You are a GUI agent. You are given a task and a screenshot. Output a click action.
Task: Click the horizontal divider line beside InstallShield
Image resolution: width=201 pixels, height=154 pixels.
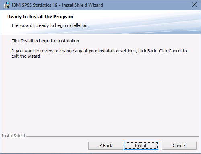click(x=113, y=137)
